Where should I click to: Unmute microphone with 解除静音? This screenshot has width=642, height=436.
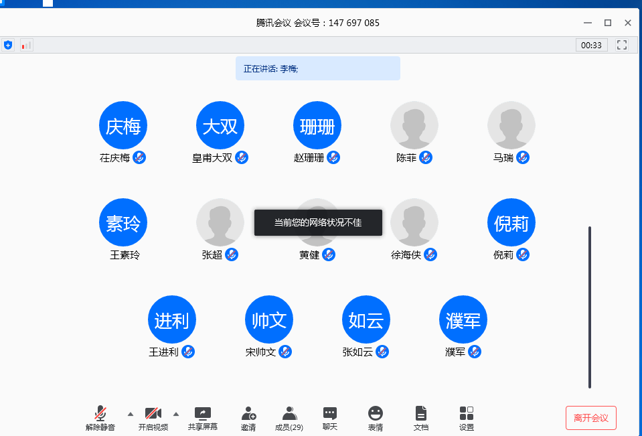pyautogui.click(x=100, y=418)
